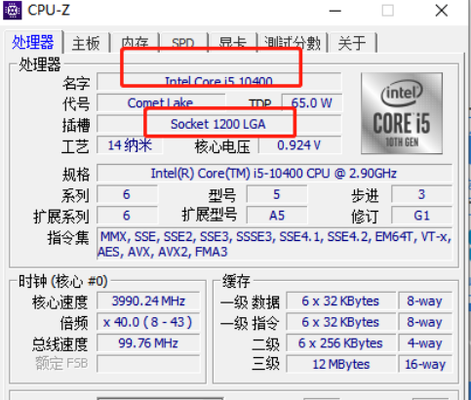Click the 工艺 label
The width and height of the screenshot is (471, 400).
point(75,146)
